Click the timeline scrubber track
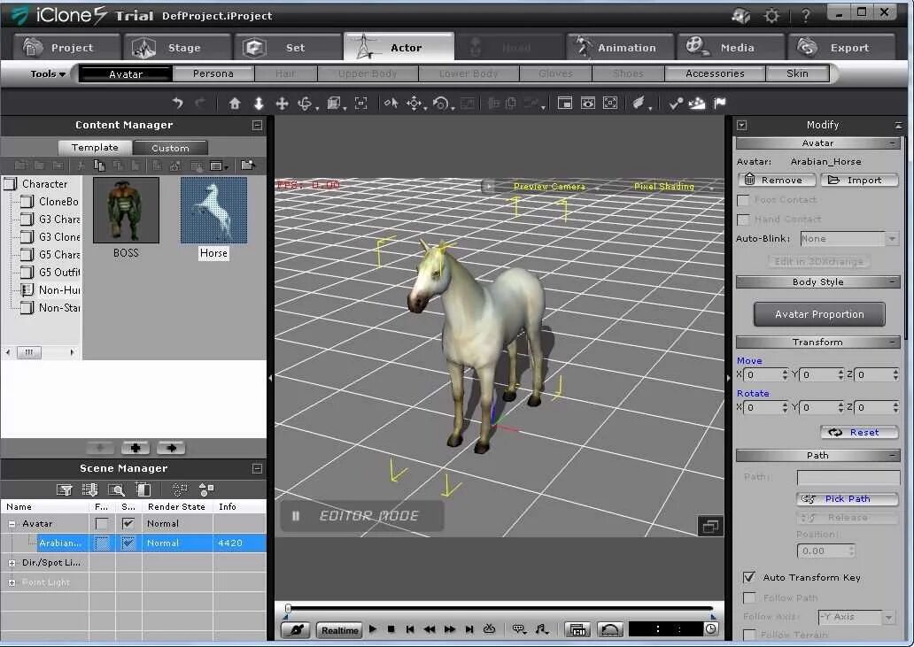Viewport: 914px width, 647px height. coord(500,609)
